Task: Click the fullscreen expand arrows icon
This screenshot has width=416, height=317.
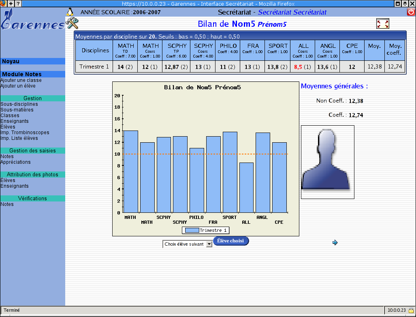Action: [x=382, y=24]
